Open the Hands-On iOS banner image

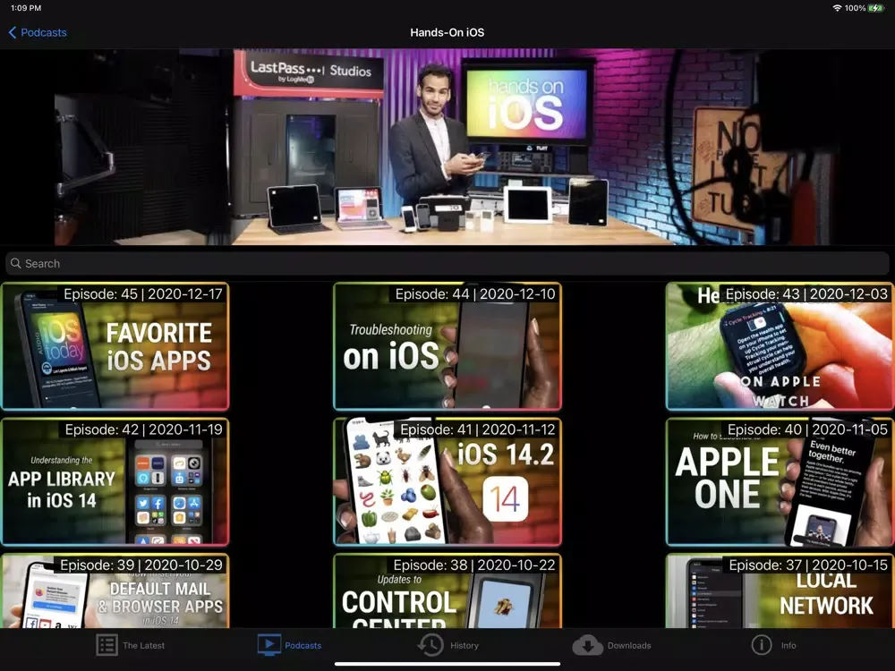click(x=447, y=148)
